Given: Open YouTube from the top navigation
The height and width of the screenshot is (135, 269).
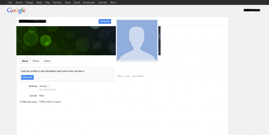Looking at the screenshot, I should tap(57, 3).
